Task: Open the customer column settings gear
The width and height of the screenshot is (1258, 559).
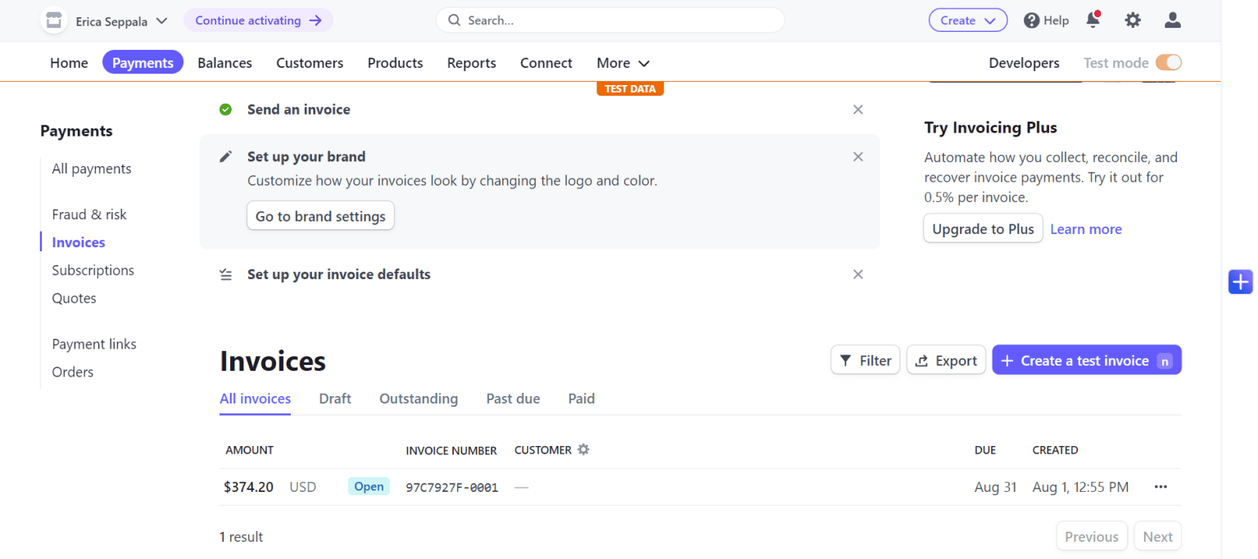Action: pyautogui.click(x=583, y=449)
